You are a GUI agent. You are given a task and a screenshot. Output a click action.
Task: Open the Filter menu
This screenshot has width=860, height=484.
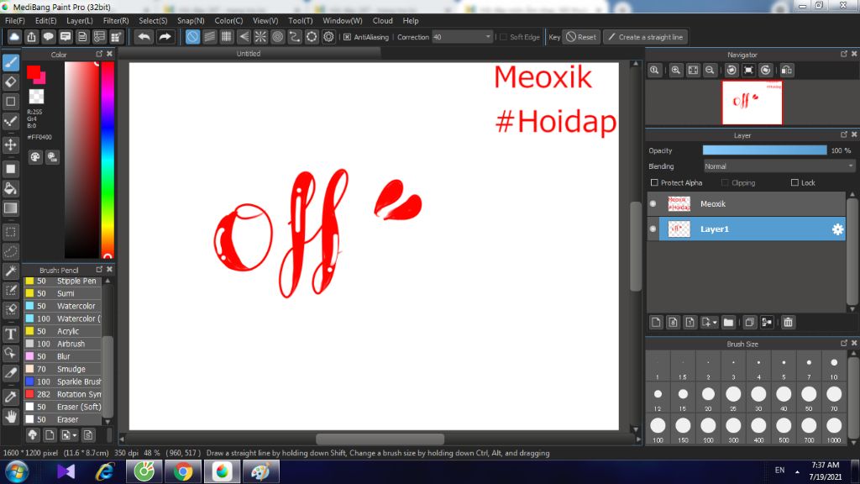pyautogui.click(x=116, y=20)
